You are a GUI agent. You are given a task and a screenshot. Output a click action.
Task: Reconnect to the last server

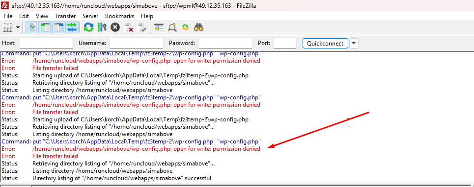click(x=142, y=28)
